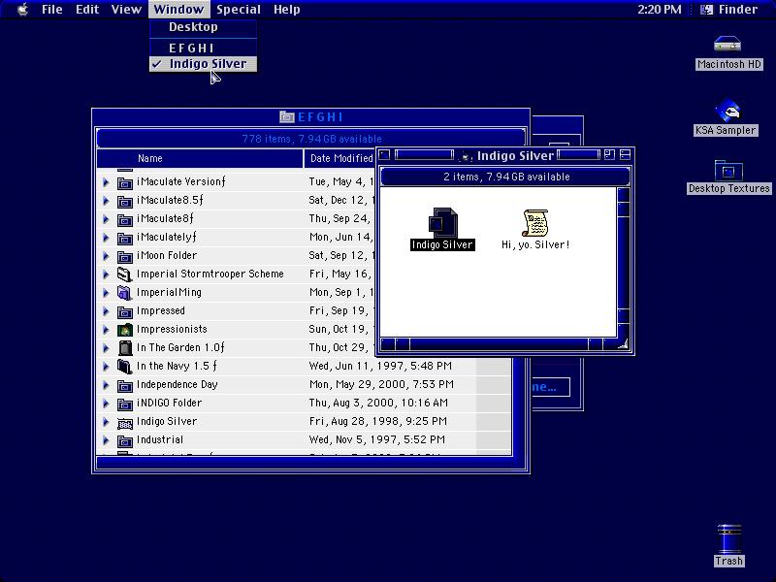Open the View menu
Screen dimensions: 776x582
[126, 10]
